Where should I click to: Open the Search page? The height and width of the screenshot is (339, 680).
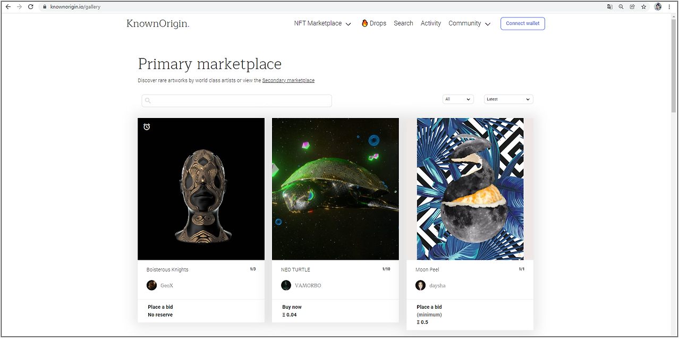(x=403, y=23)
